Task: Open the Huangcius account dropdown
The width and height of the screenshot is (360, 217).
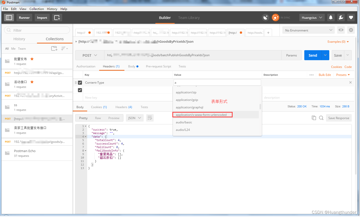Action: [312, 17]
